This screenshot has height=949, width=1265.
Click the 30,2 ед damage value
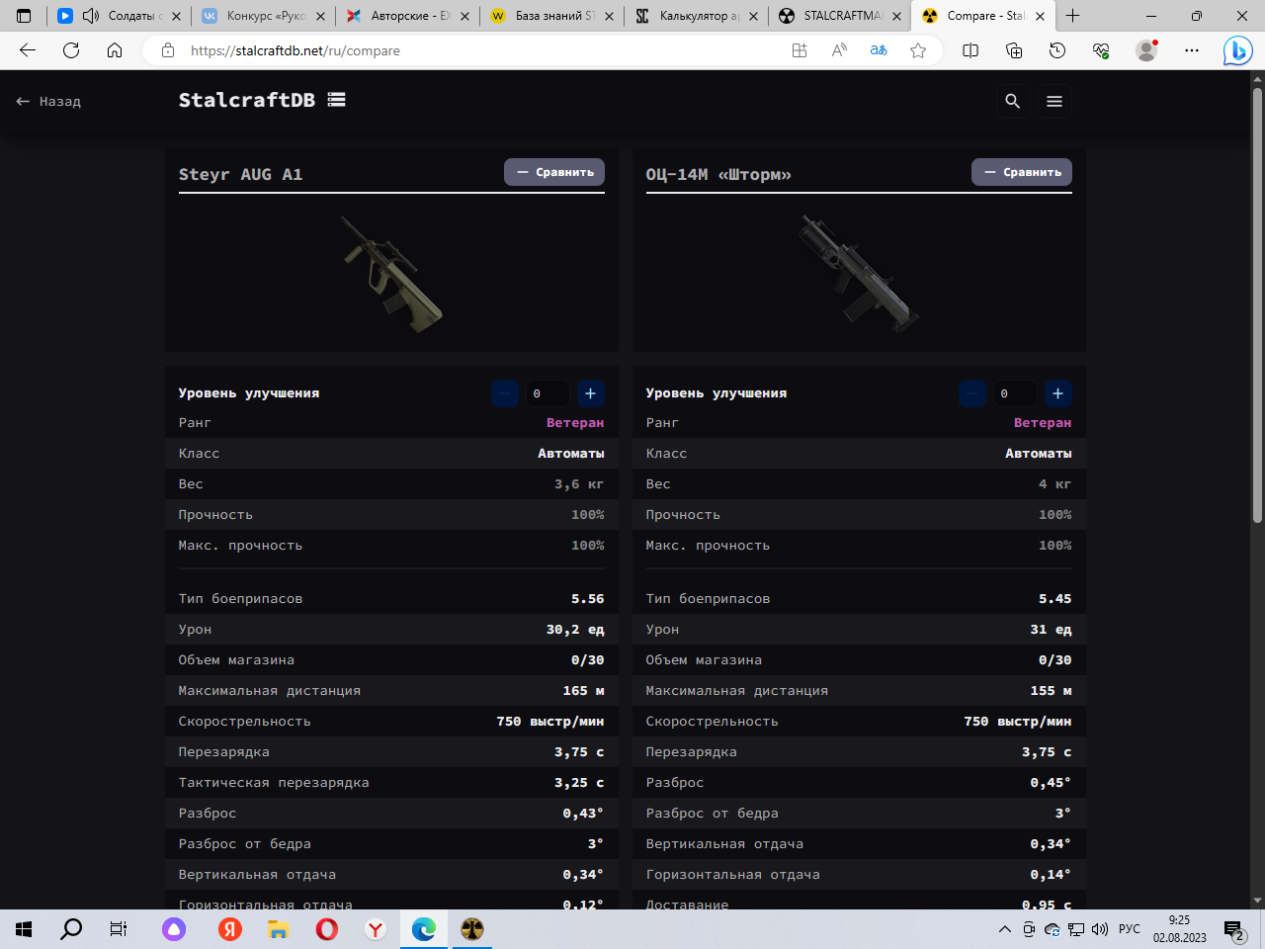point(575,630)
